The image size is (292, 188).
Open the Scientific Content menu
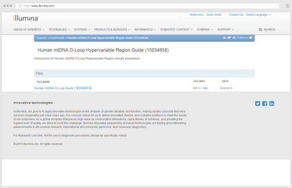(176, 30)
